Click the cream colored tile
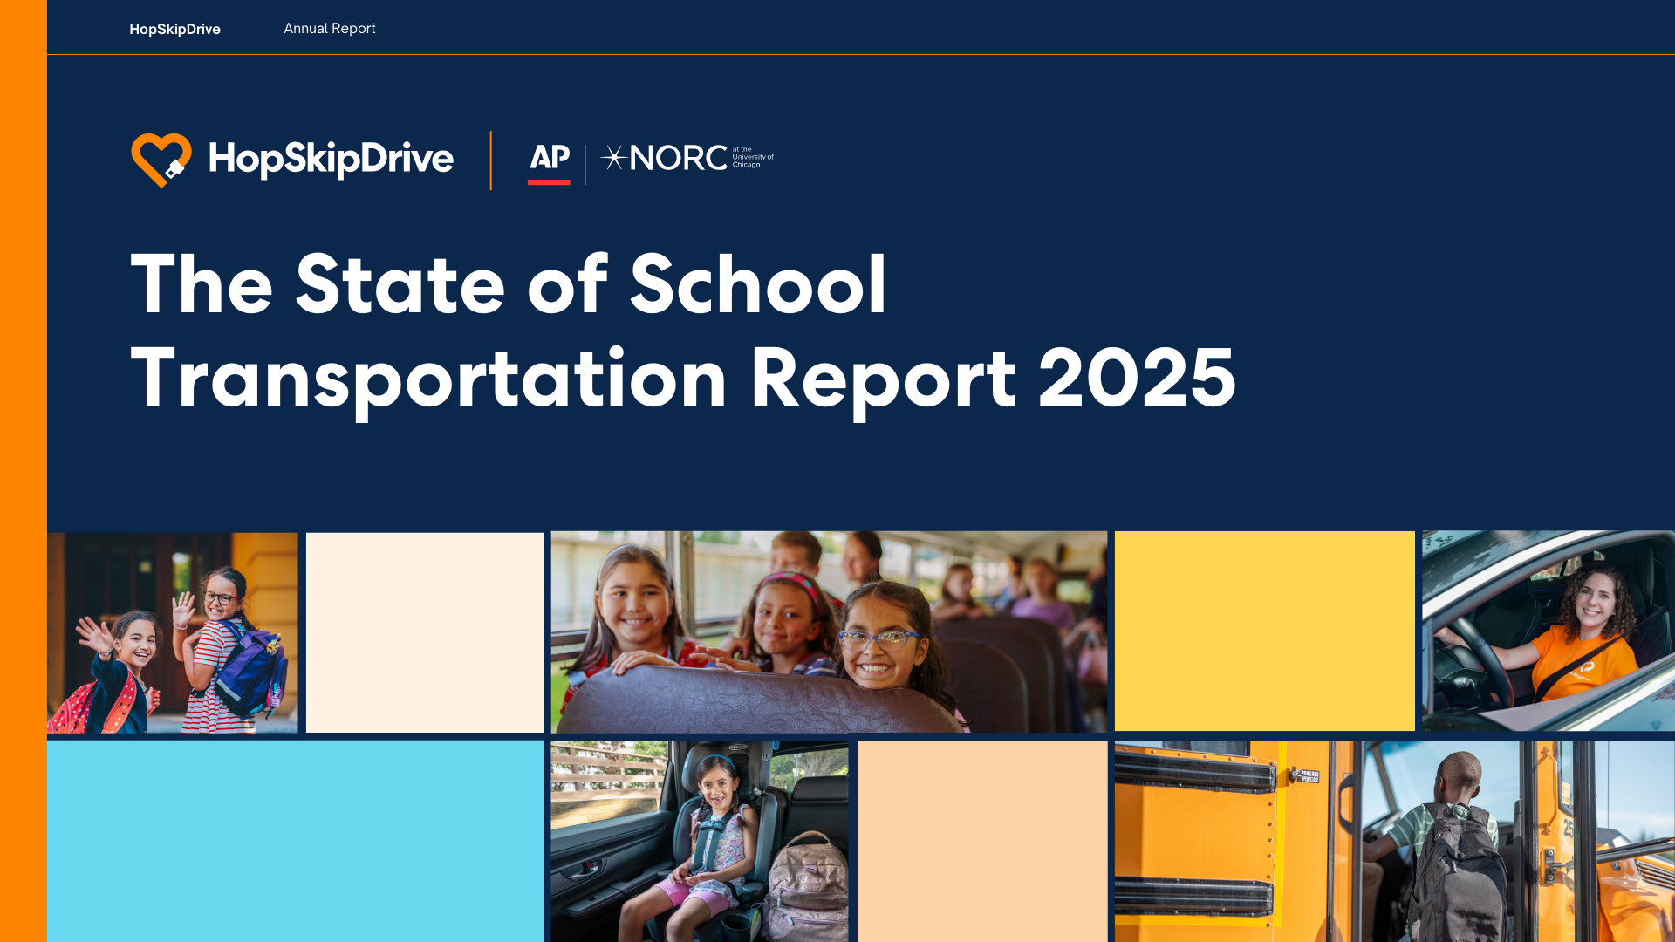The width and height of the screenshot is (1675, 942). pyautogui.click(x=424, y=632)
